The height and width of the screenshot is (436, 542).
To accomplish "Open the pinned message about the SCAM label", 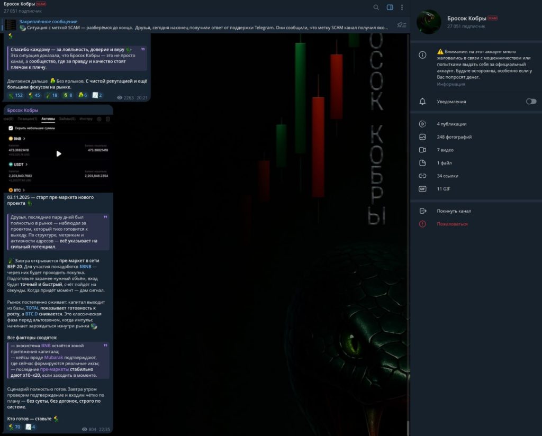I will point(201,25).
